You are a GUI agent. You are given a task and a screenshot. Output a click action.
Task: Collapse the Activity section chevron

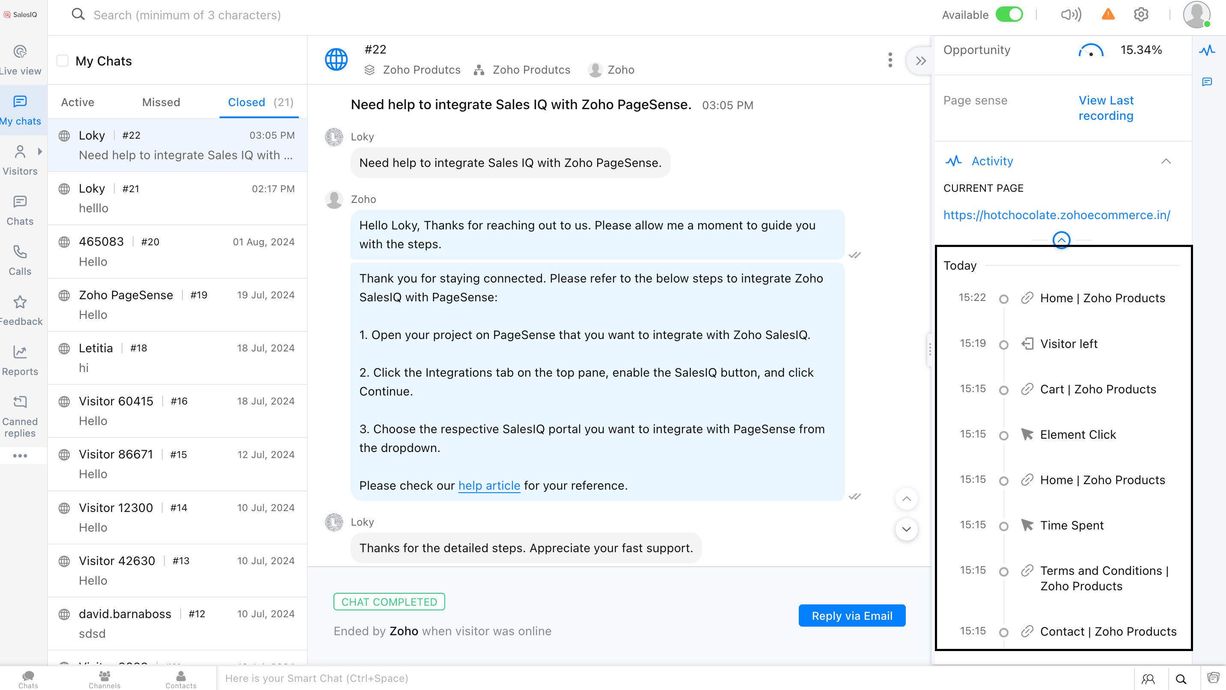tap(1166, 161)
